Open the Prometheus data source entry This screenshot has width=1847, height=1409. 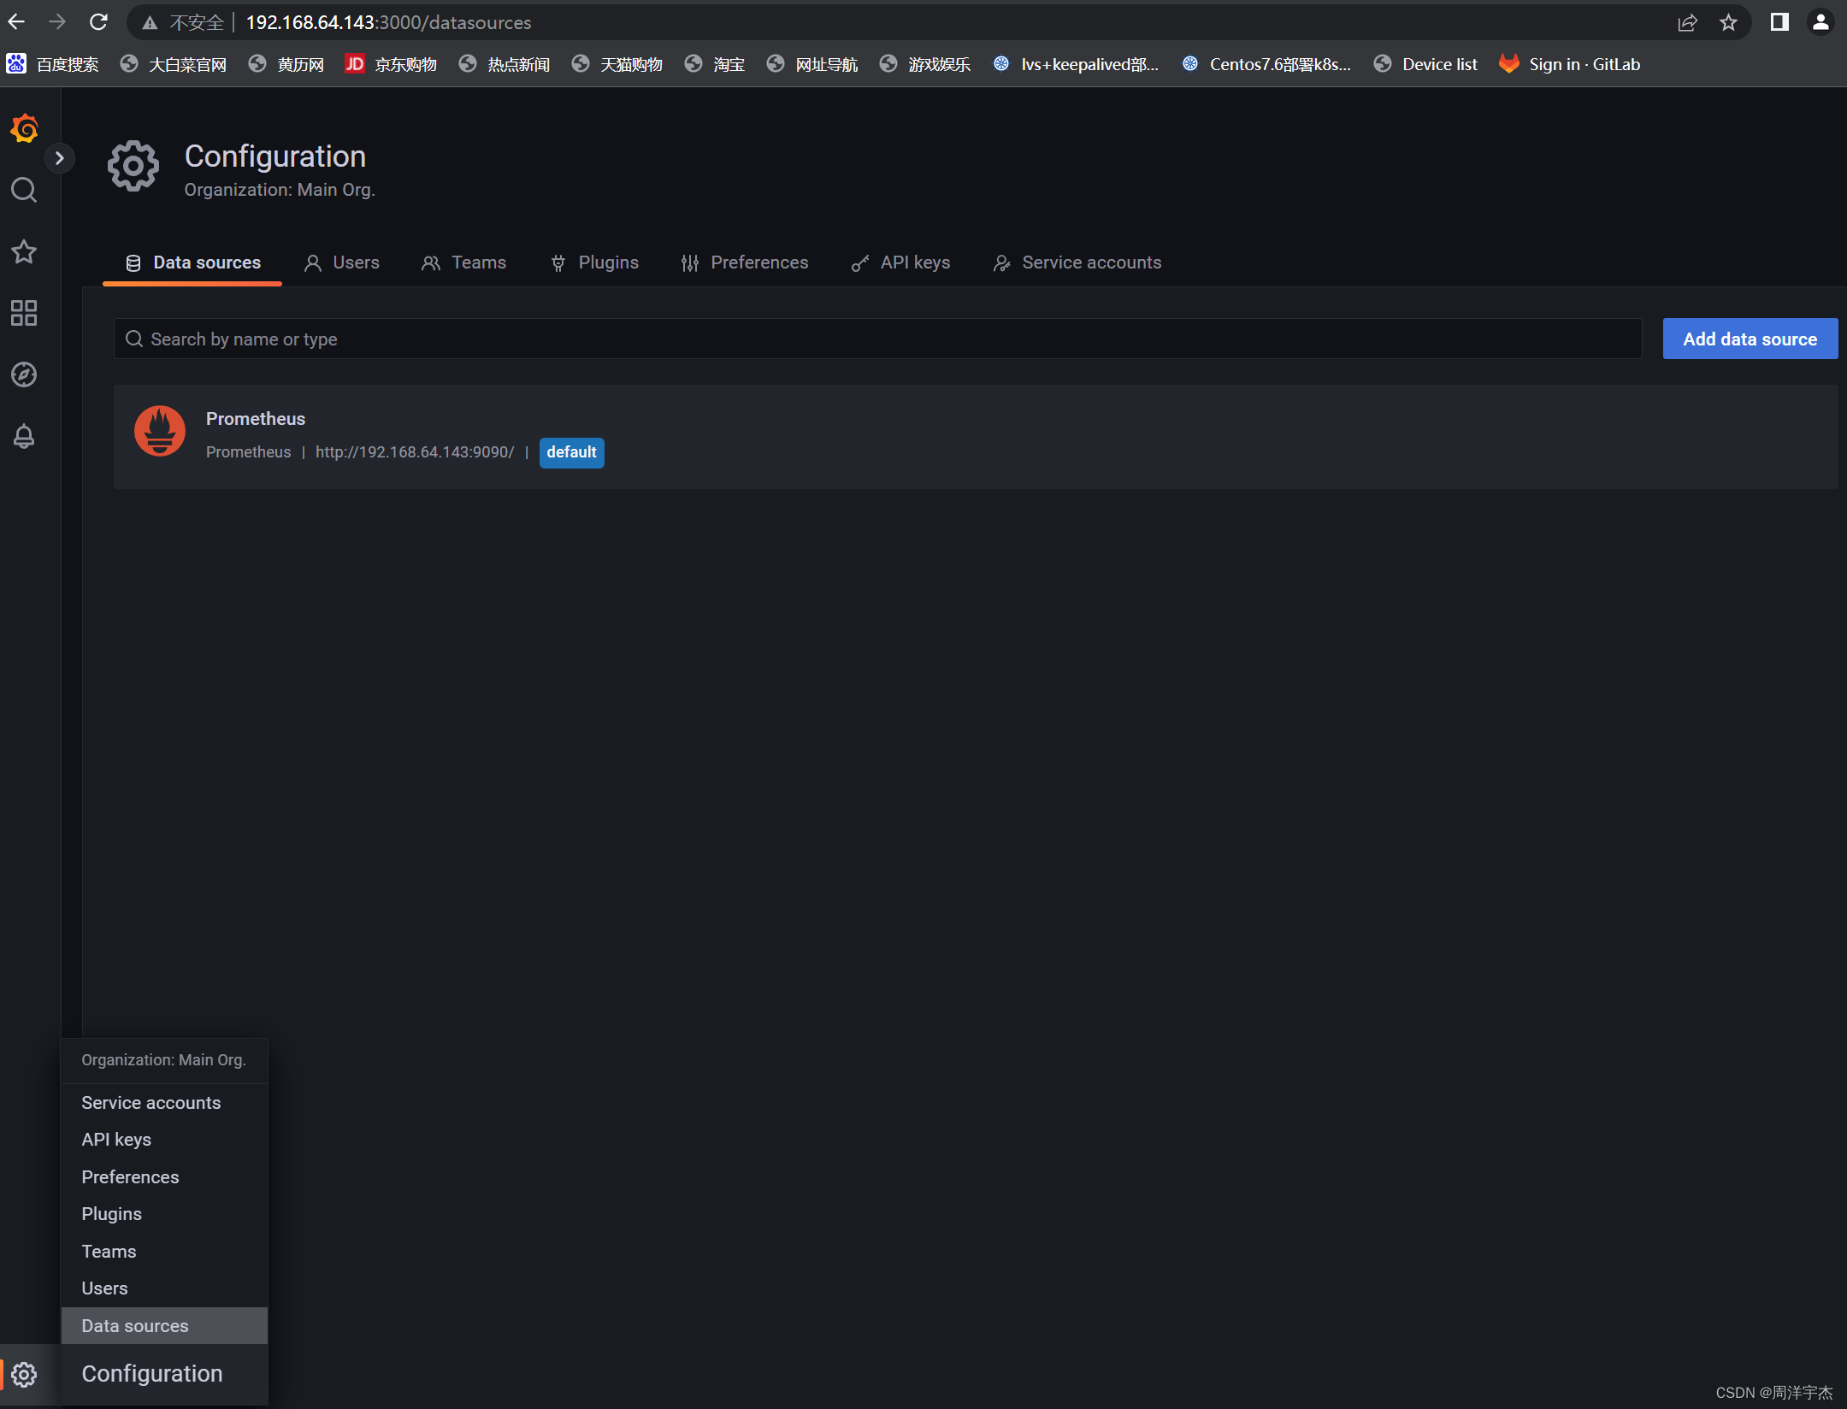pyautogui.click(x=256, y=419)
